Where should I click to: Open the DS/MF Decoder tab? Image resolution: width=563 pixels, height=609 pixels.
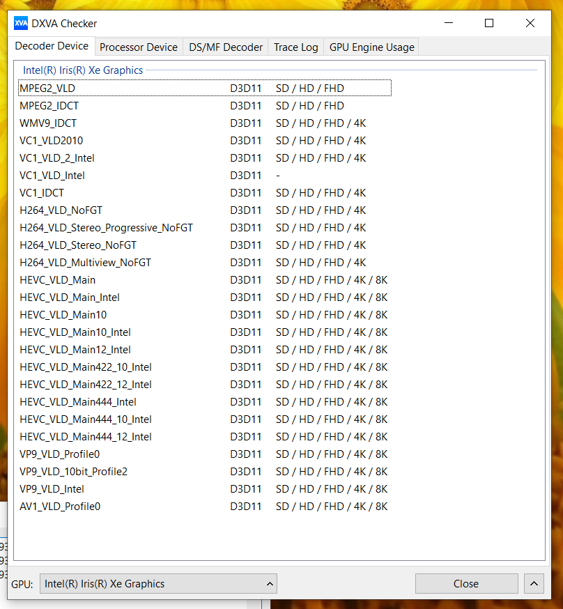click(x=226, y=47)
